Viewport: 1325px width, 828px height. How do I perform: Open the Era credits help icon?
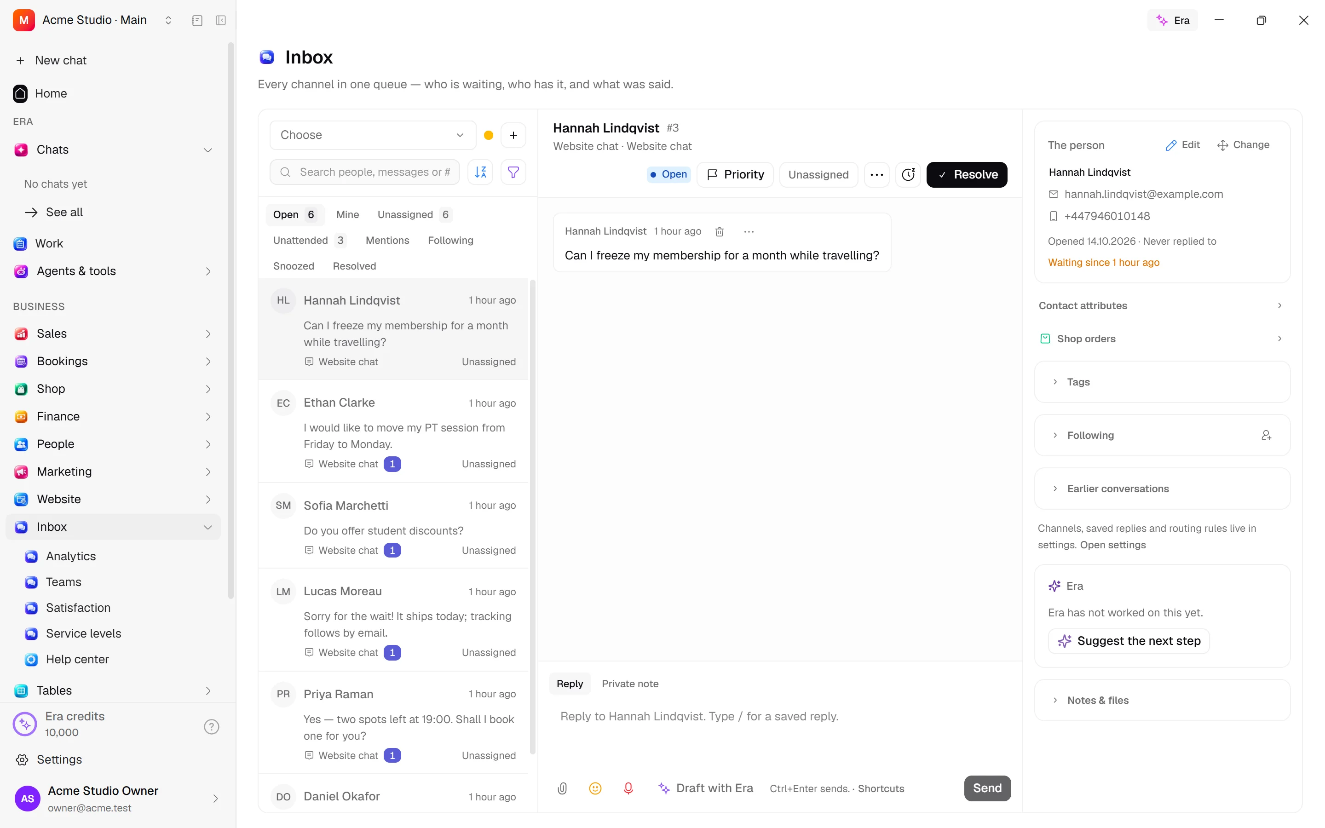[211, 727]
